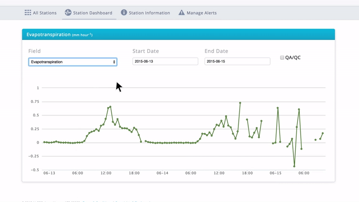Viewport: 359px width, 202px height.
Task: Click the End Date field showing 2015-06-15
Action: point(237,61)
